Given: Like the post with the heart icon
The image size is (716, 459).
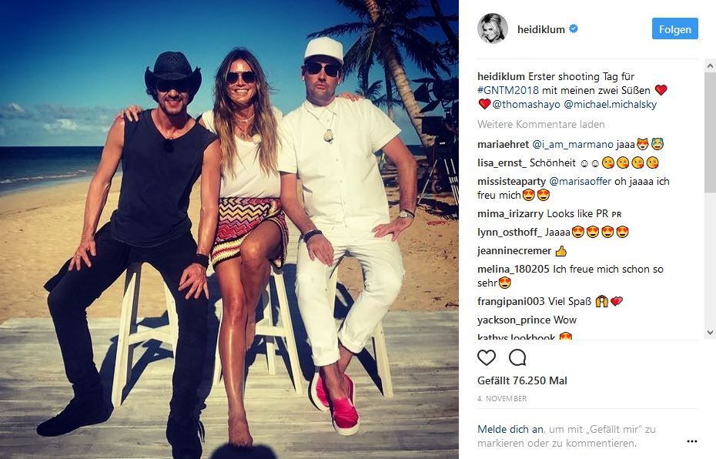Looking at the screenshot, I should coord(487,357).
